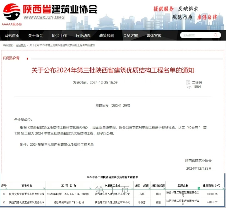Click the 内容详情 section heading
This screenshot has height=208, width=226.
click(x=11, y=58)
